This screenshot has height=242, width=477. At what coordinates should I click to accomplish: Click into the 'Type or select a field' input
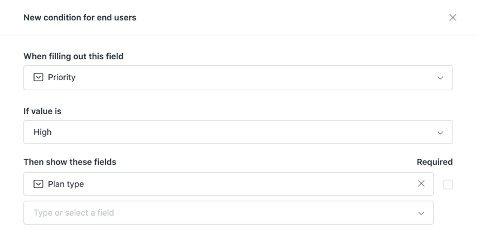[x=180, y=213]
